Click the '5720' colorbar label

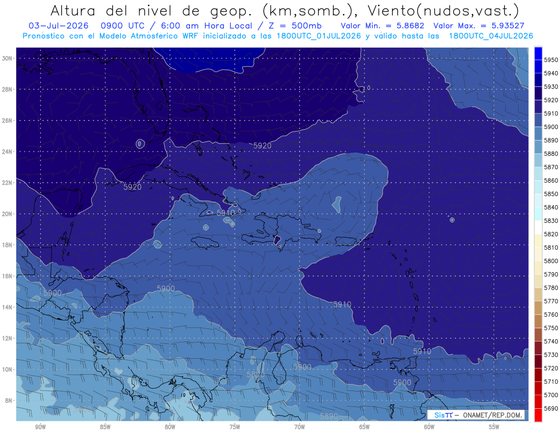tap(551, 368)
